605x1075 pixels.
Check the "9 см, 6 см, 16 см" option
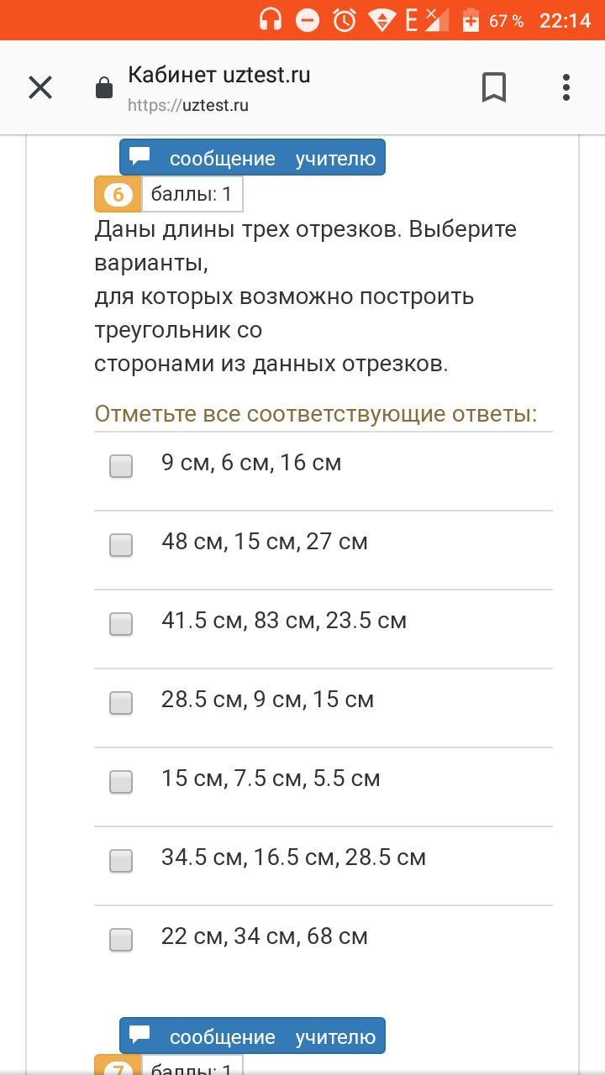tap(121, 466)
